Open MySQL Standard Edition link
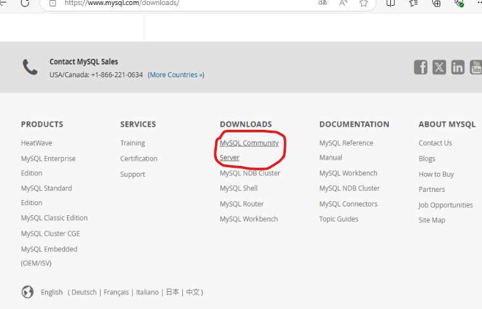This screenshot has height=309, width=482. (46, 196)
